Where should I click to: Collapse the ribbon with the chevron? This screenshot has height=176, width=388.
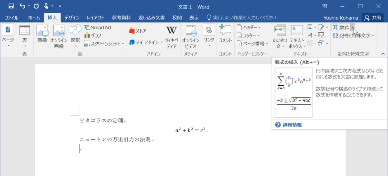[383, 54]
